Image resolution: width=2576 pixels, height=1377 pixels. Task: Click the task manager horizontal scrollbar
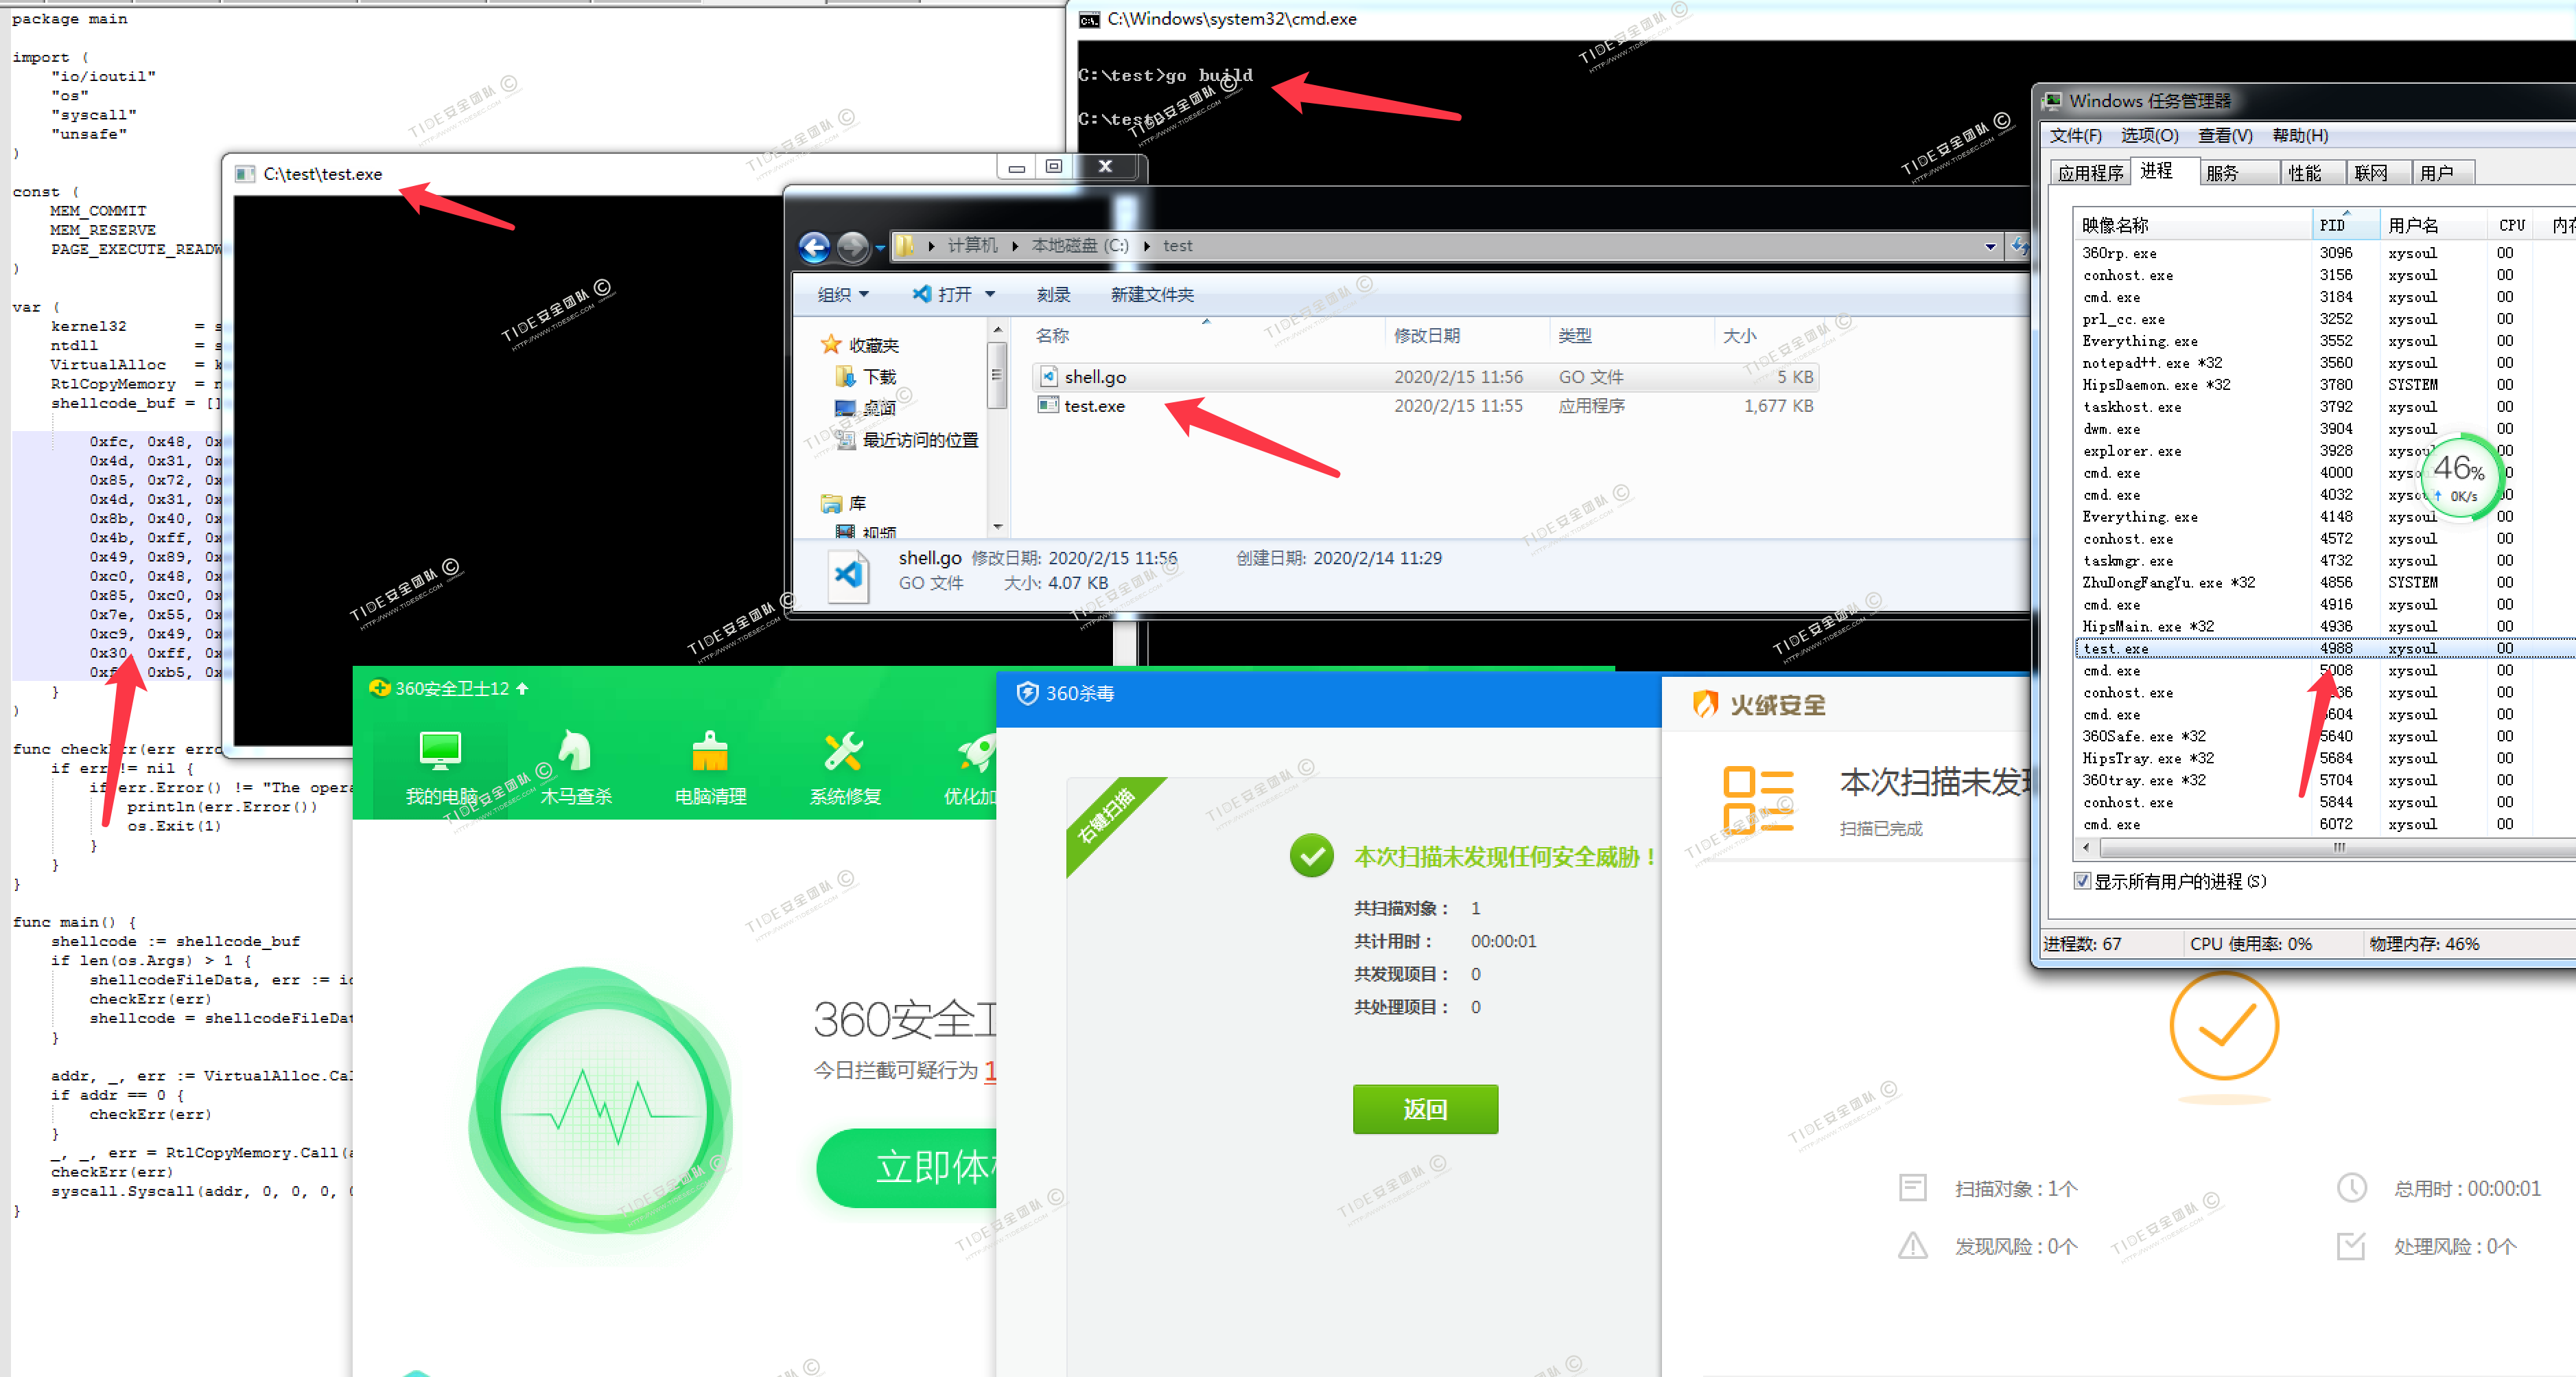point(2340,847)
